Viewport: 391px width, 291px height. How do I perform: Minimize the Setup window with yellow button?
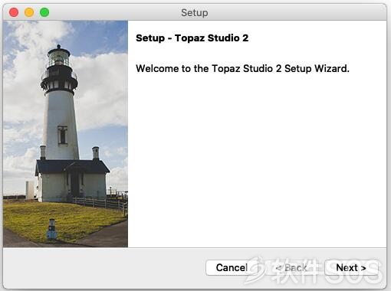(29, 12)
